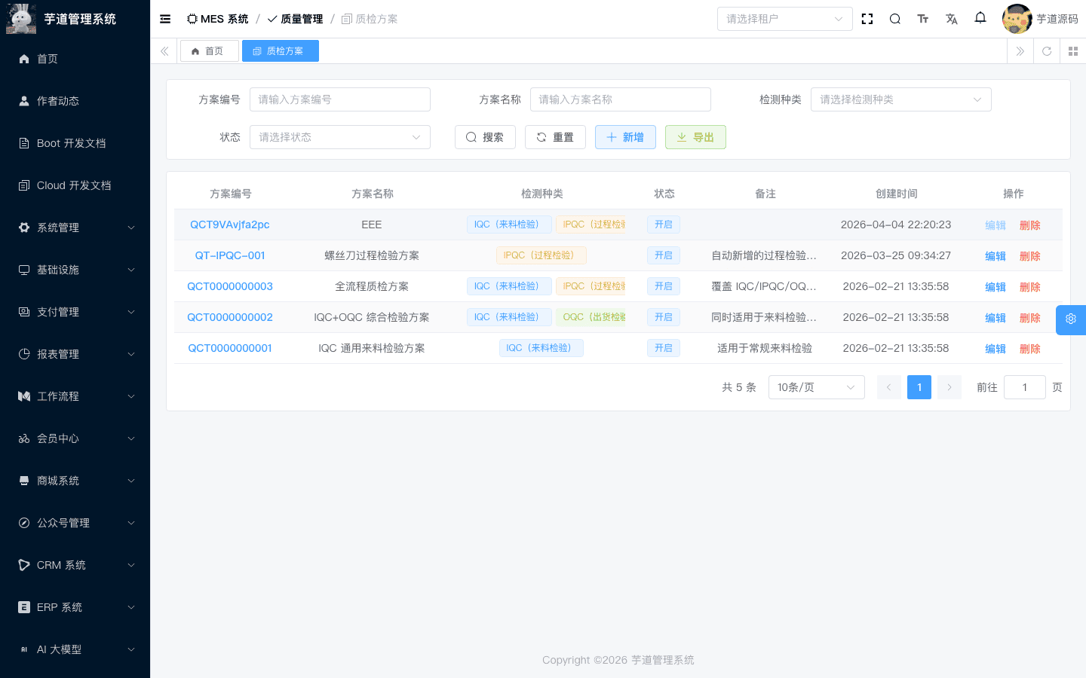
Task: Open the fullscreen toggle icon
Action: tap(867, 18)
